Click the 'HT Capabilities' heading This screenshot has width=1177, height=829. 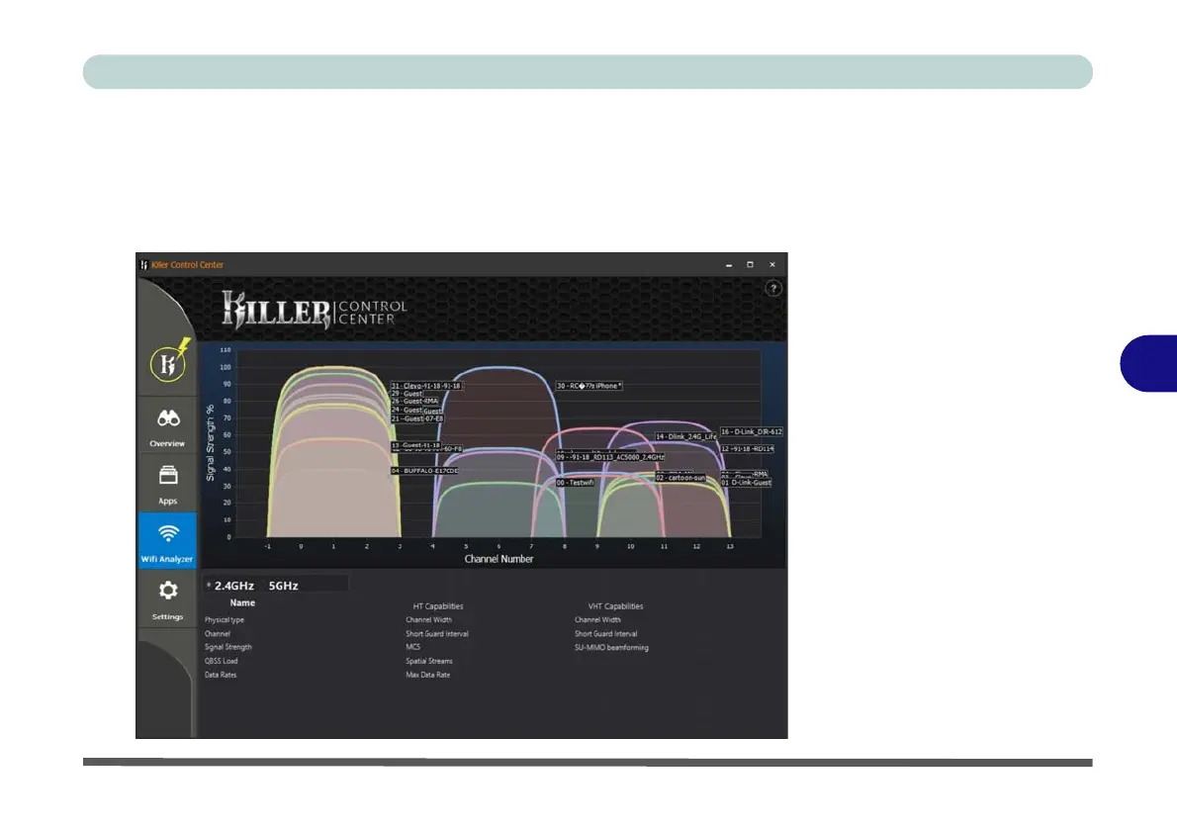coord(437,606)
